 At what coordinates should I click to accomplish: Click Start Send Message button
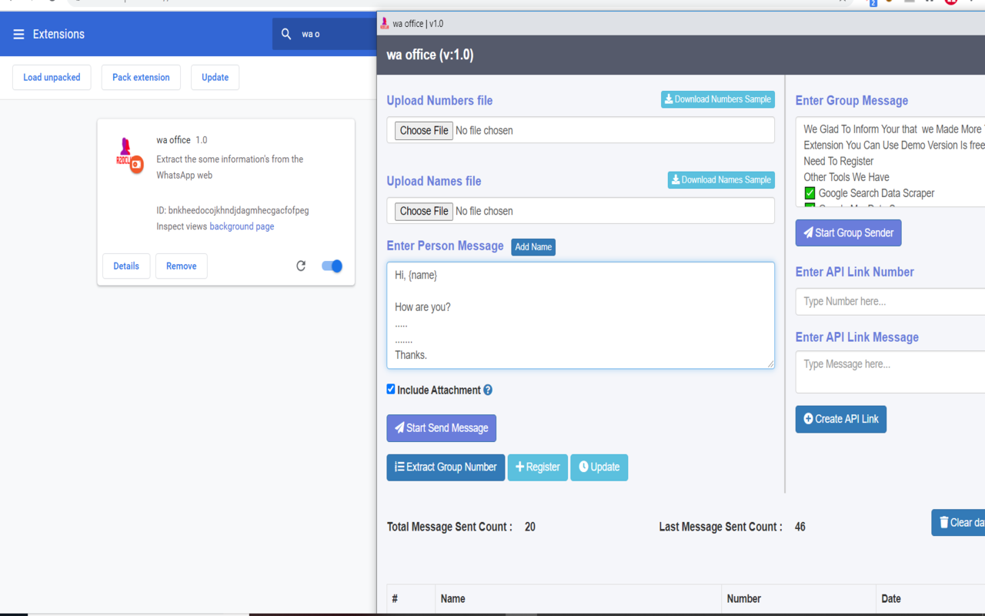click(x=441, y=428)
